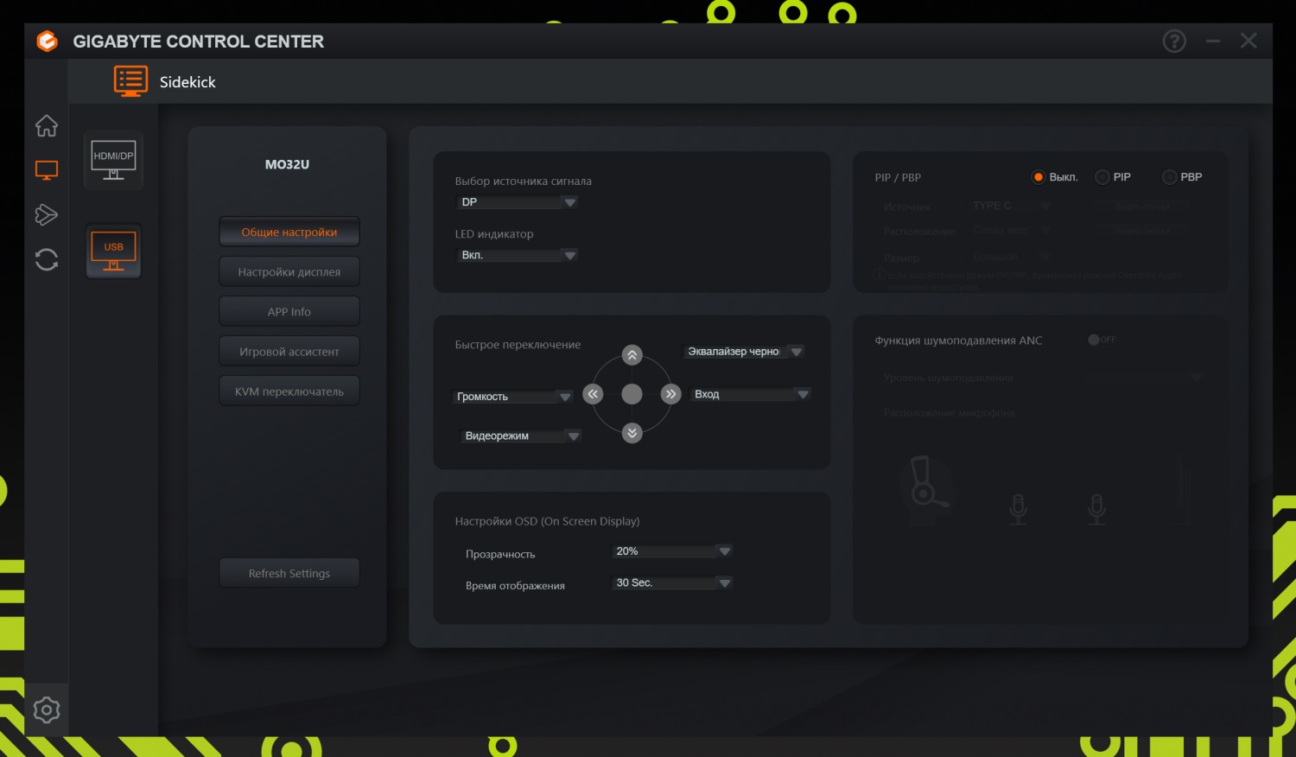Open the Видеорежим quick switch dropdown
Viewport: 1296px width, 757px height.
(x=519, y=436)
